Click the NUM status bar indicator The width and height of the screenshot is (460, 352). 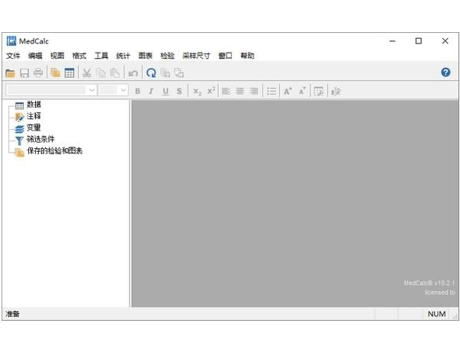436,314
